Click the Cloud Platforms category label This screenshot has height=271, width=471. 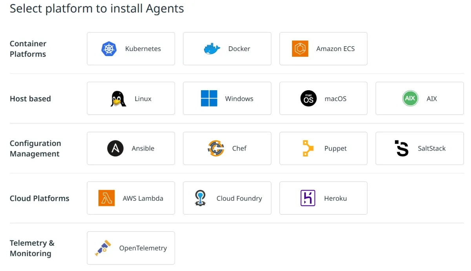(x=39, y=198)
